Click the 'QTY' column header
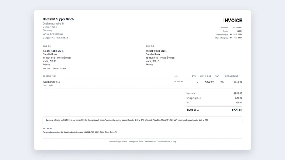 point(194,76)
